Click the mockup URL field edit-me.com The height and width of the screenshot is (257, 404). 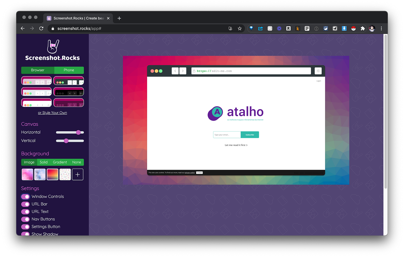coord(251,71)
